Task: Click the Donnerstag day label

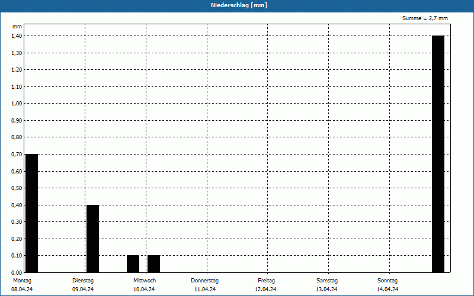Action: pyautogui.click(x=204, y=281)
